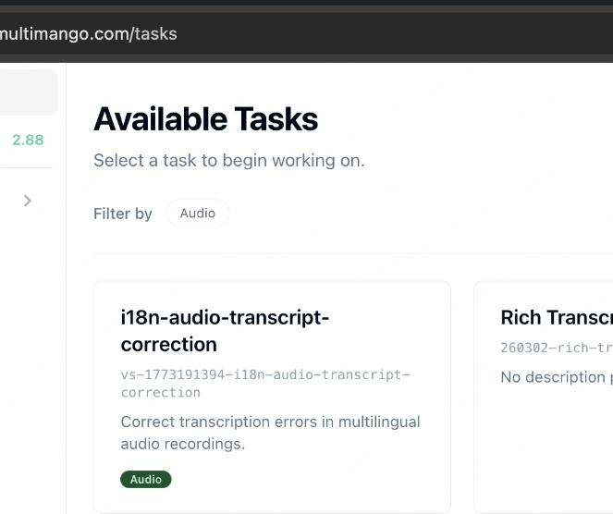Click the 2.88 balance value
The image size is (613, 514).
[x=28, y=140]
